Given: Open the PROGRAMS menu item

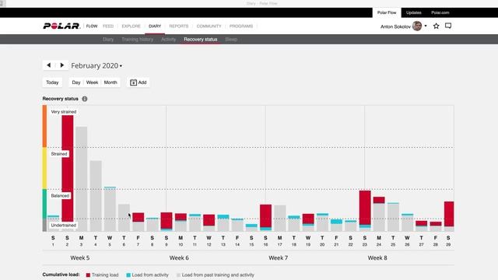Looking at the screenshot, I should tap(241, 26).
